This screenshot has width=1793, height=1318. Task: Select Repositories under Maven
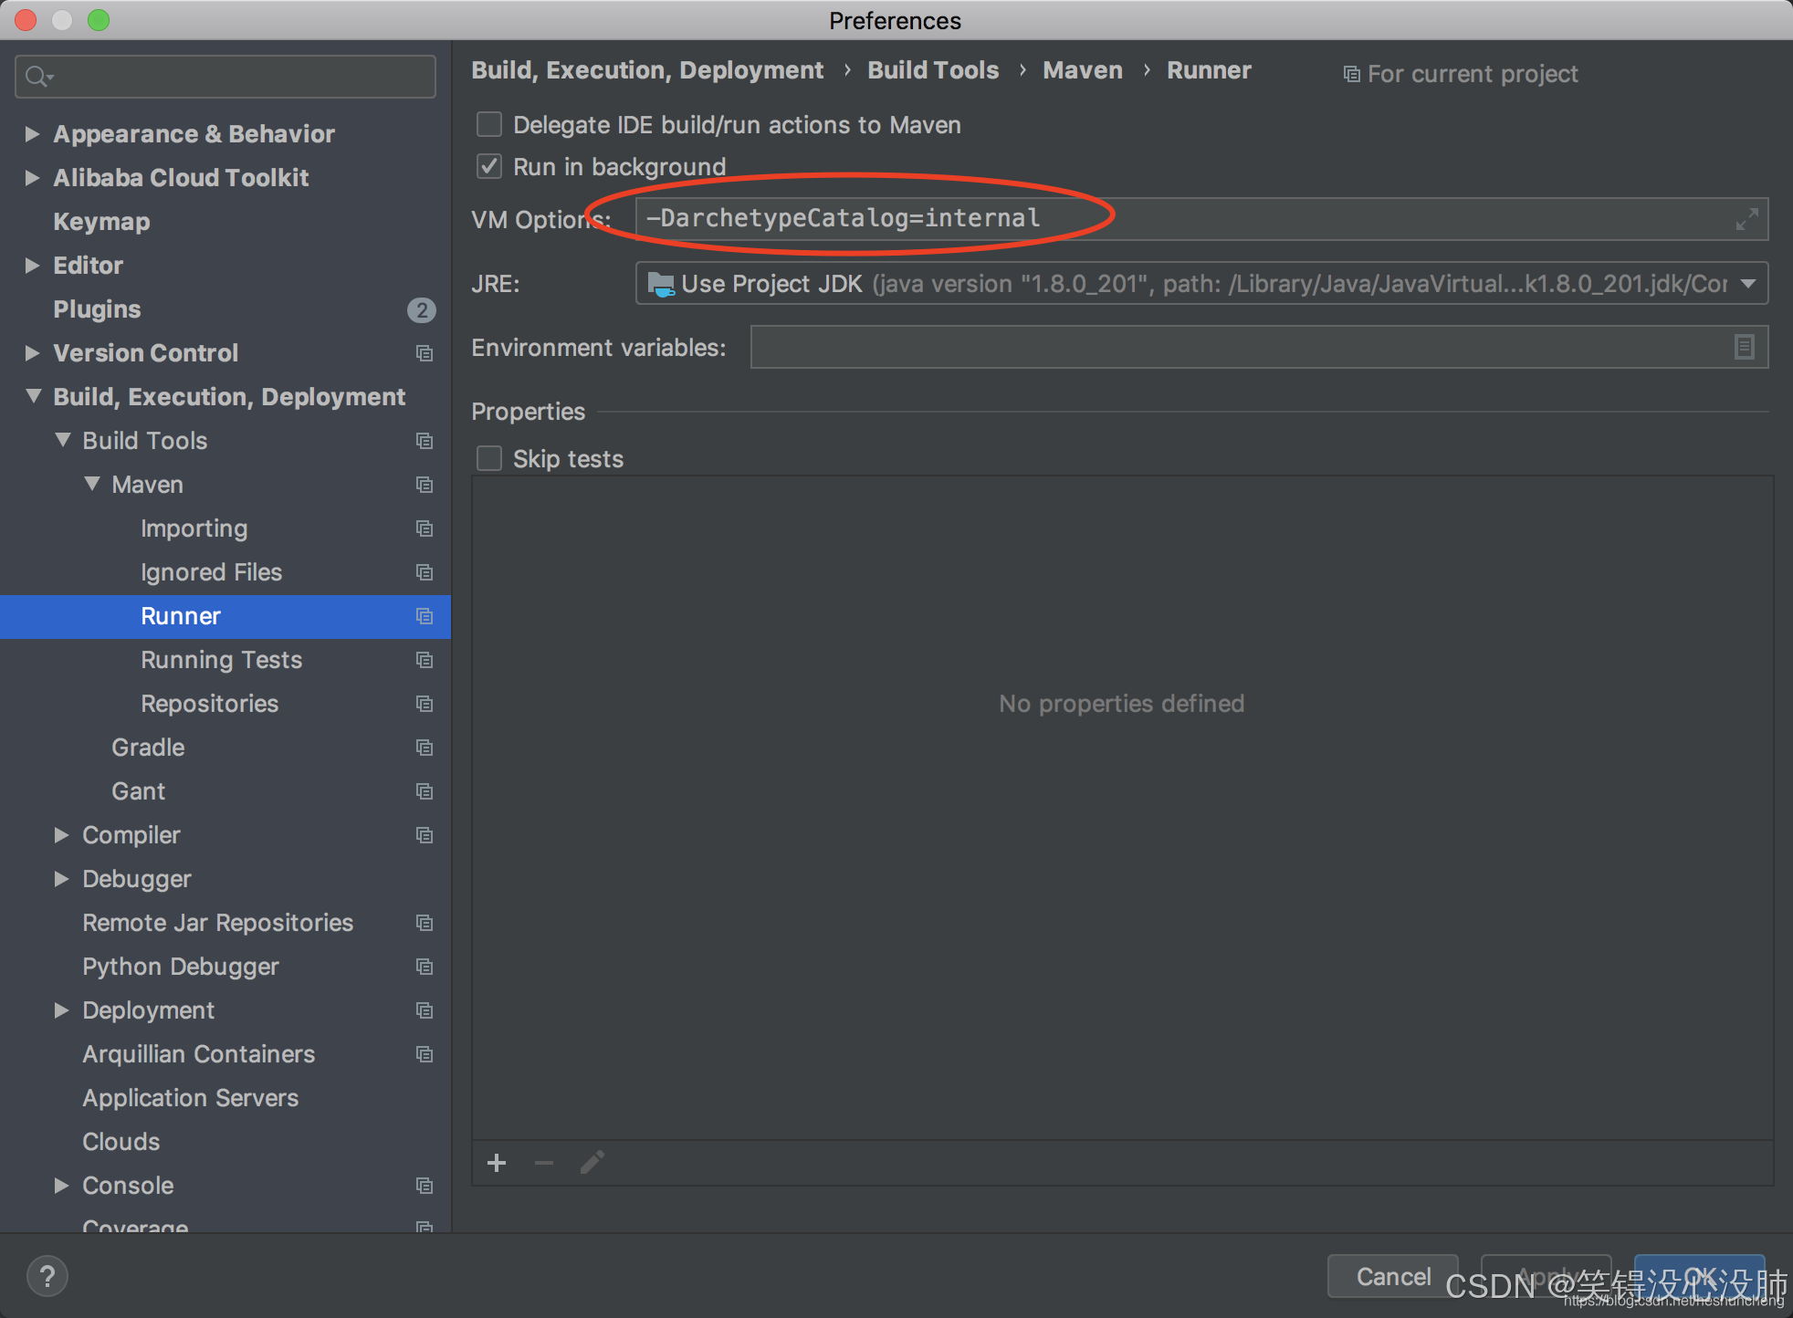point(209,704)
